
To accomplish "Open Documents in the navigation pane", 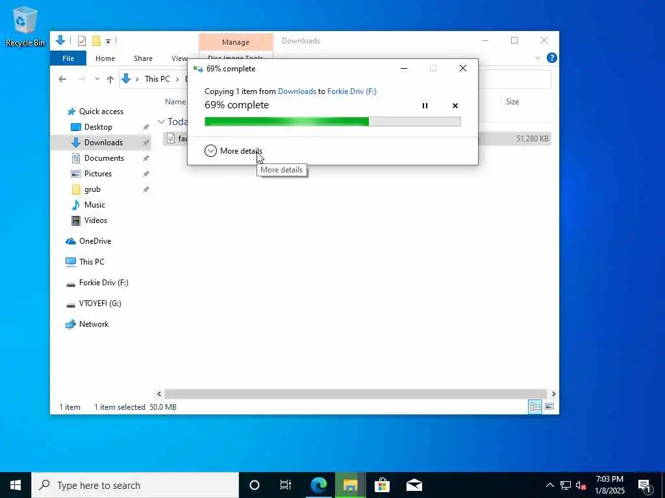I will pos(104,158).
